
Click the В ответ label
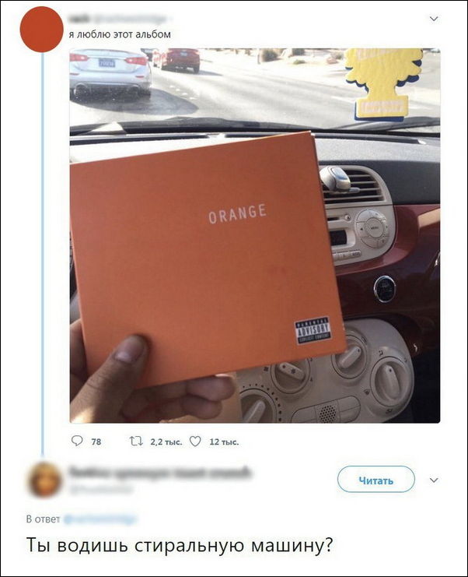(43, 519)
